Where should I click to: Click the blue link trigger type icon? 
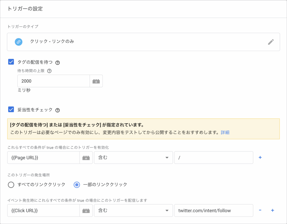tap(18, 42)
